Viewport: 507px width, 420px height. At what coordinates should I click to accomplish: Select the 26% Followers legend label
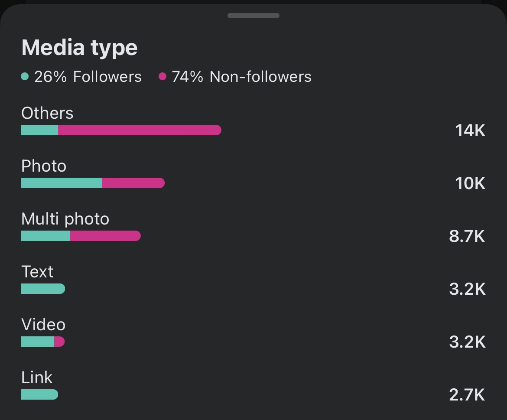click(x=88, y=77)
